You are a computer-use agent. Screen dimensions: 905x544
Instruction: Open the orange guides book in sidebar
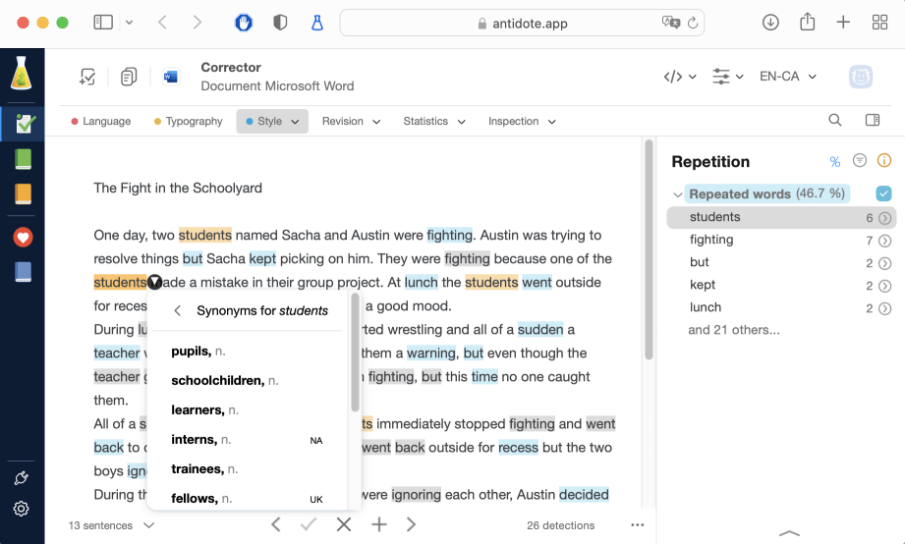point(23,194)
